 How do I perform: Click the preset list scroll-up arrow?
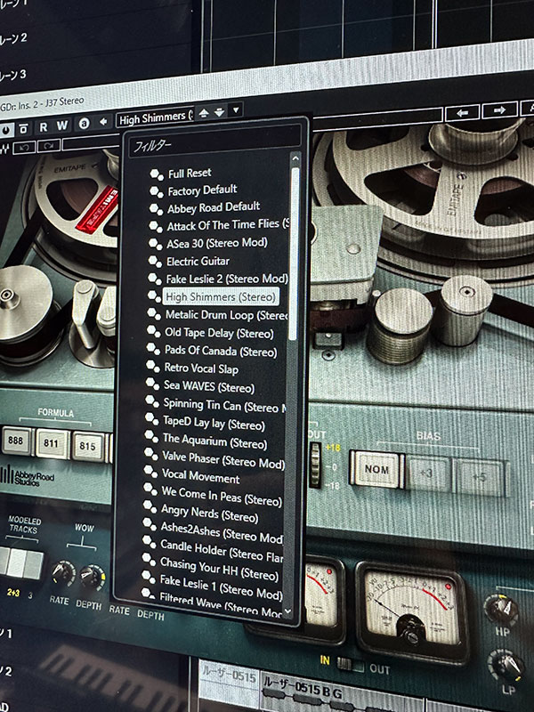click(x=295, y=158)
